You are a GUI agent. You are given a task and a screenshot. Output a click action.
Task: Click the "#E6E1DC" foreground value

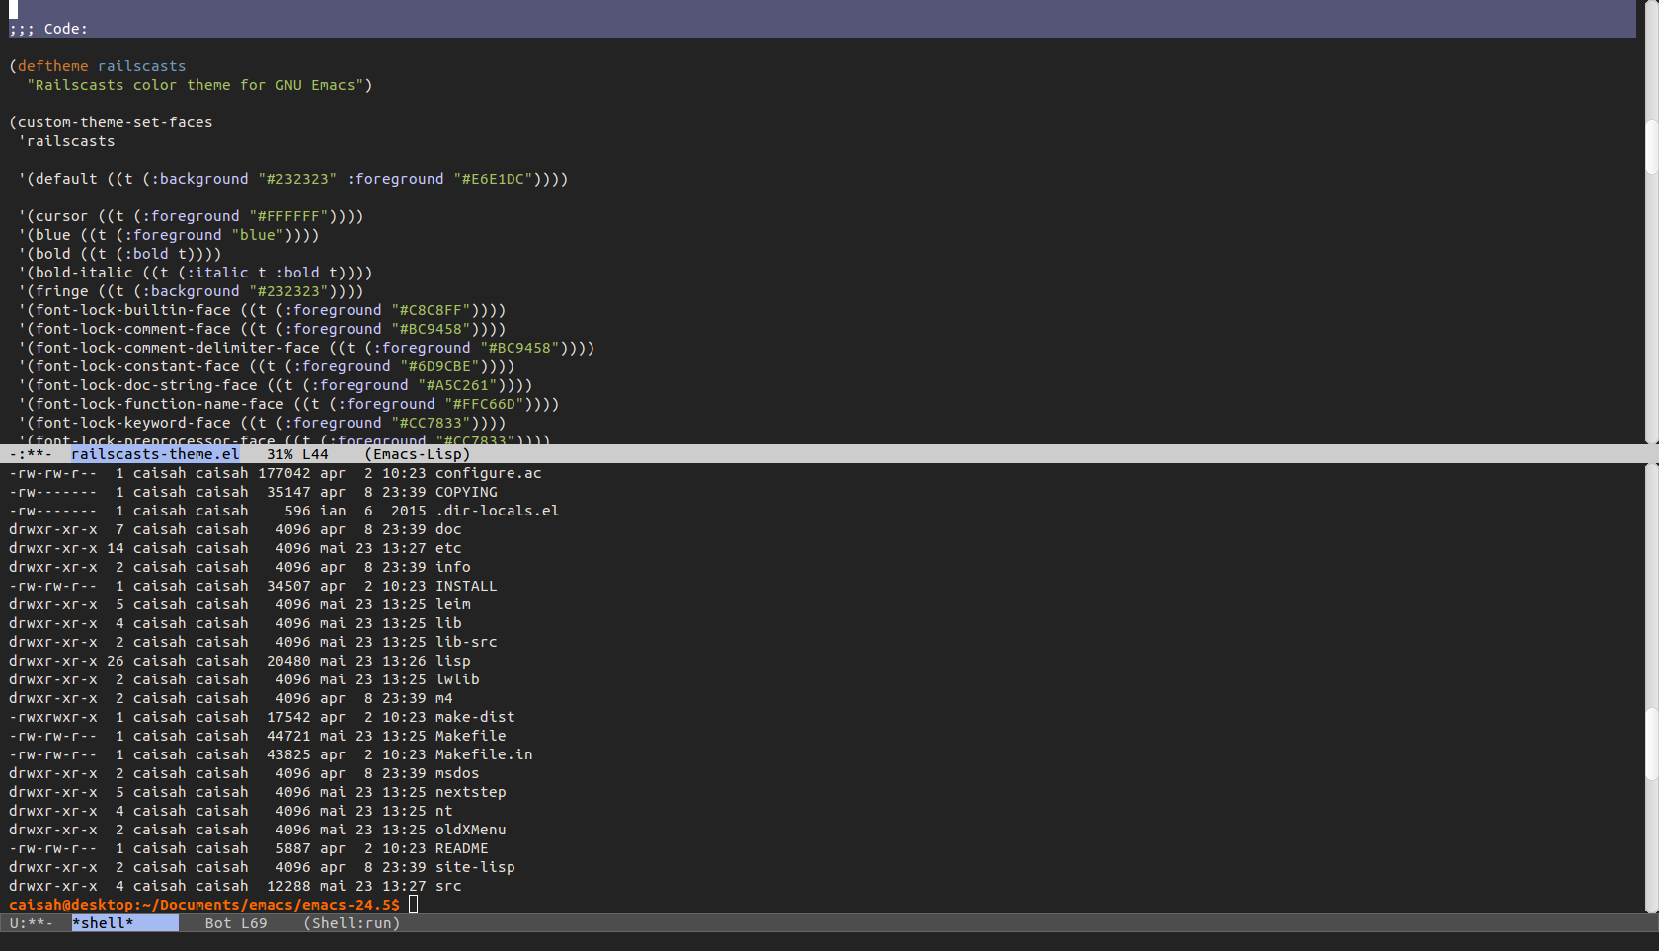pyautogui.click(x=493, y=179)
